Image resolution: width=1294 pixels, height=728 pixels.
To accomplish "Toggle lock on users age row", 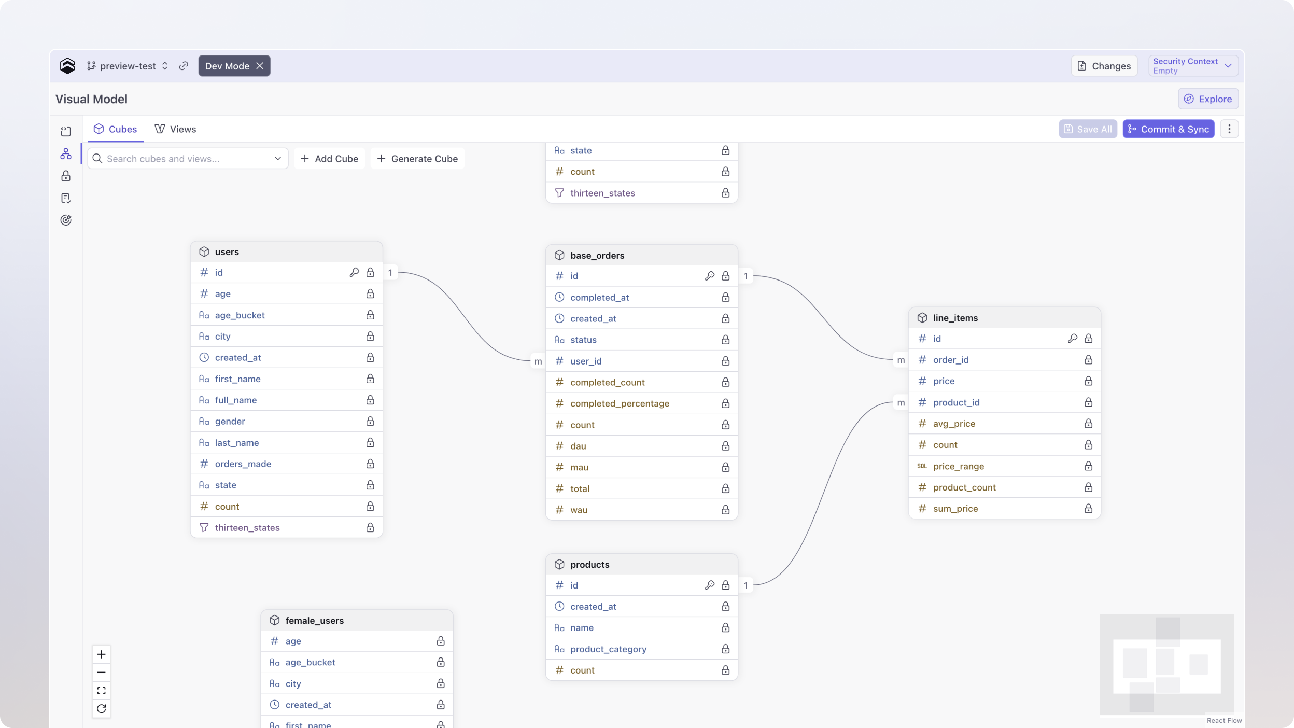I will point(370,294).
